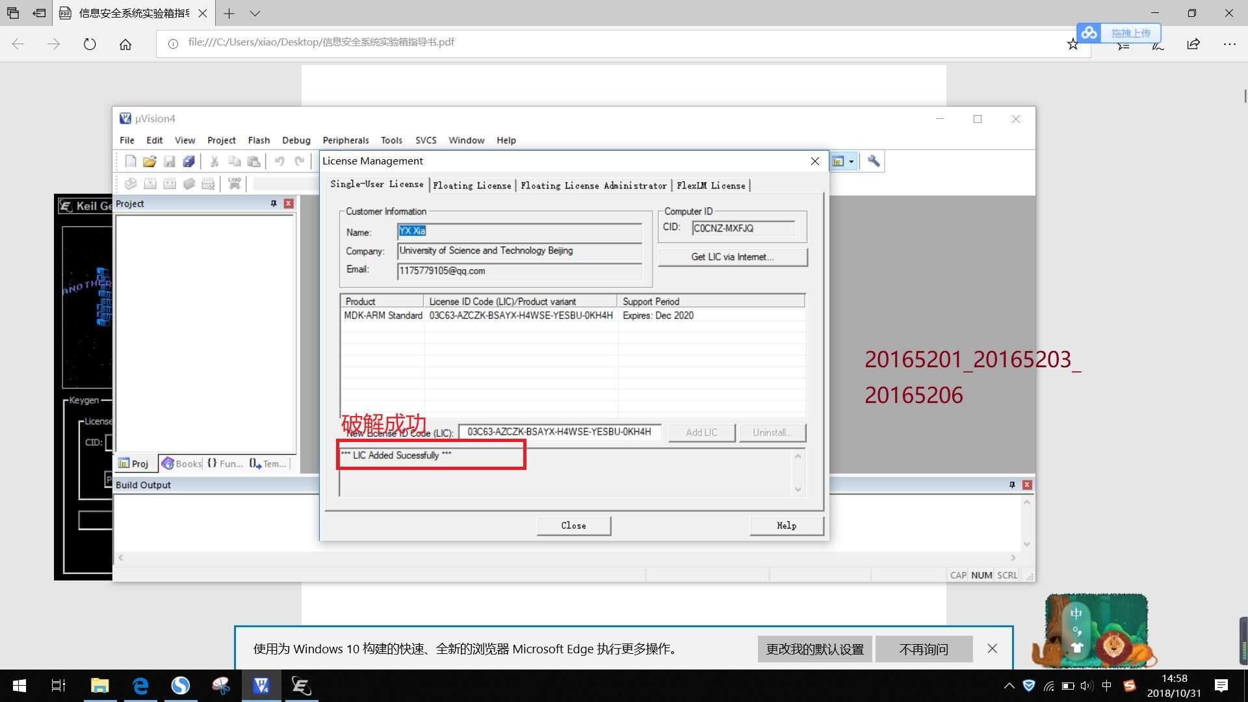Switch to Functions tab in Project panel
The image size is (1248, 702).
[225, 463]
